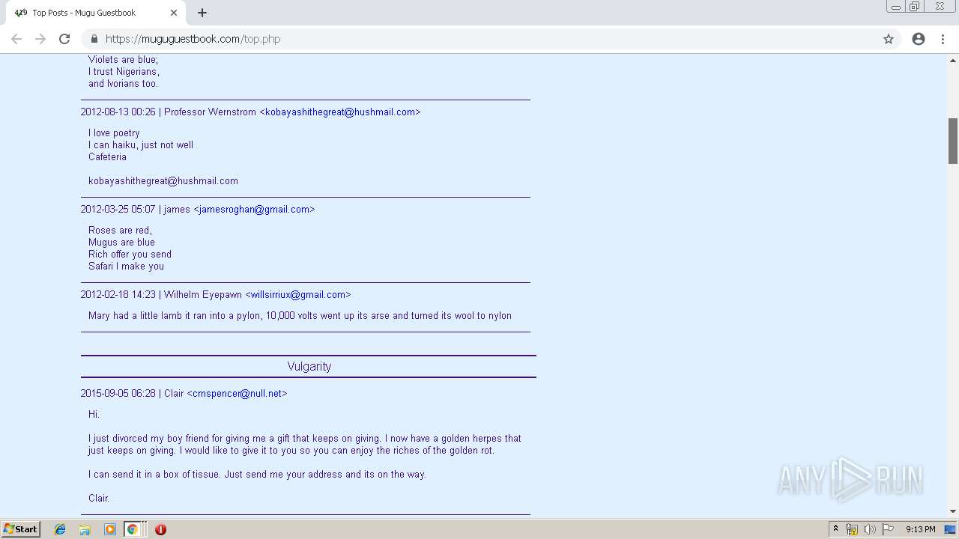
Task: Open the Action Center flag icon
Action: pyautogui.click(x=888, y=529)
